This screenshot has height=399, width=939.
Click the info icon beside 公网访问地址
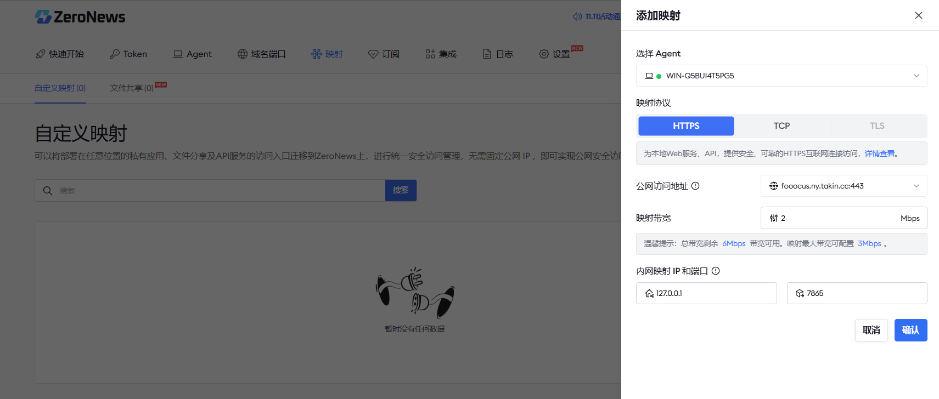tap(695, 186)
